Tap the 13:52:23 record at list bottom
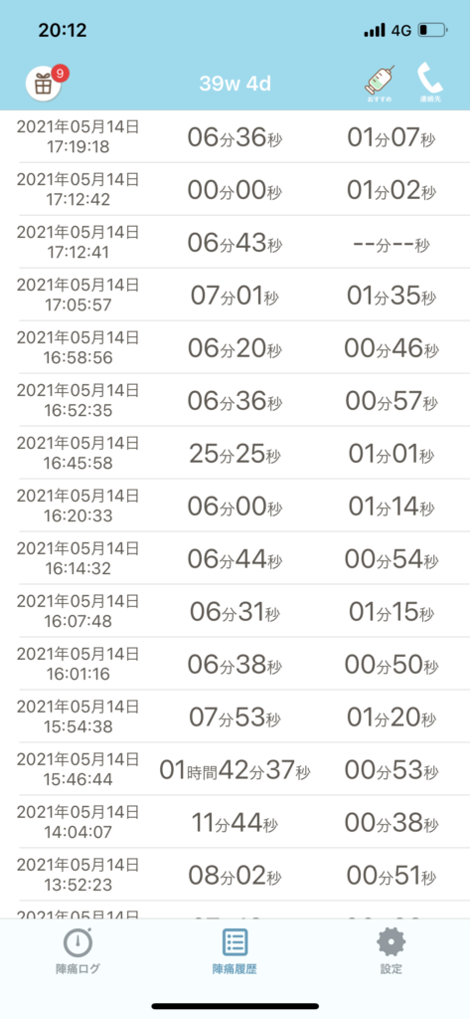This screenshot has width=470, height=1019. click(235, 874)
